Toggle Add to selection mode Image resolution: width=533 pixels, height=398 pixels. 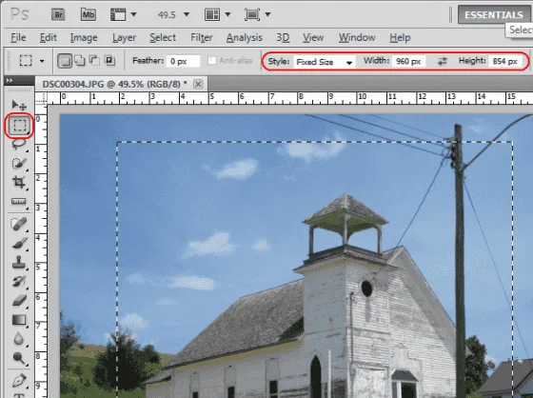[x=80, y=61]
